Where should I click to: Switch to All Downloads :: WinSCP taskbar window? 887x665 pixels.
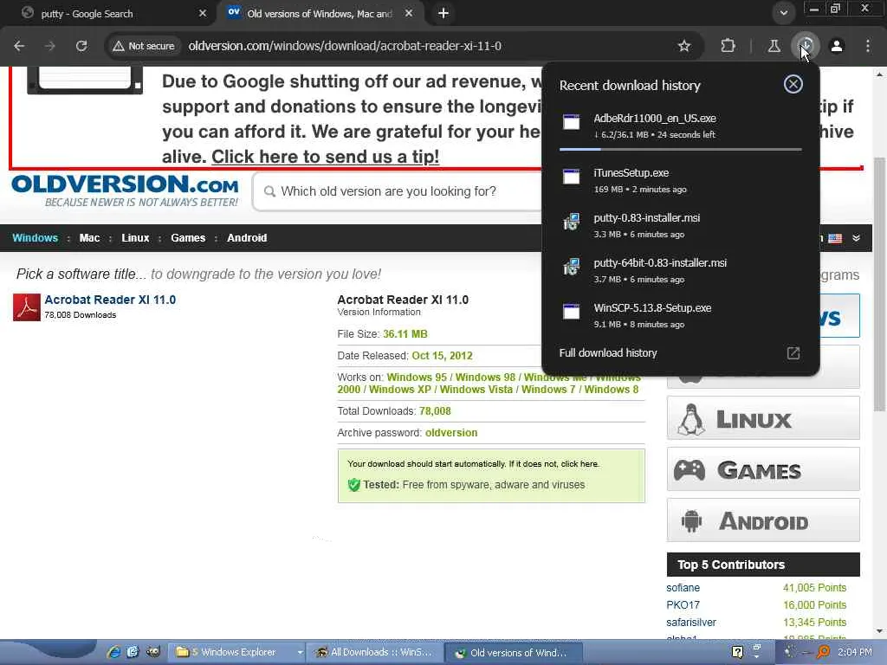pos(374,652)
